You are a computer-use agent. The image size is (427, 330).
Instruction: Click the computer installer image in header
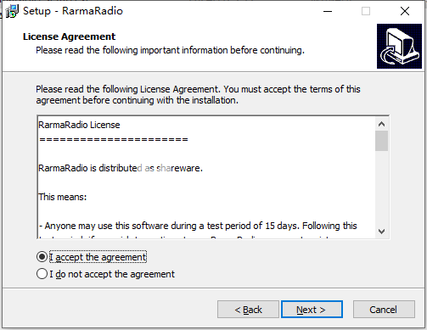tap(399, 46)
